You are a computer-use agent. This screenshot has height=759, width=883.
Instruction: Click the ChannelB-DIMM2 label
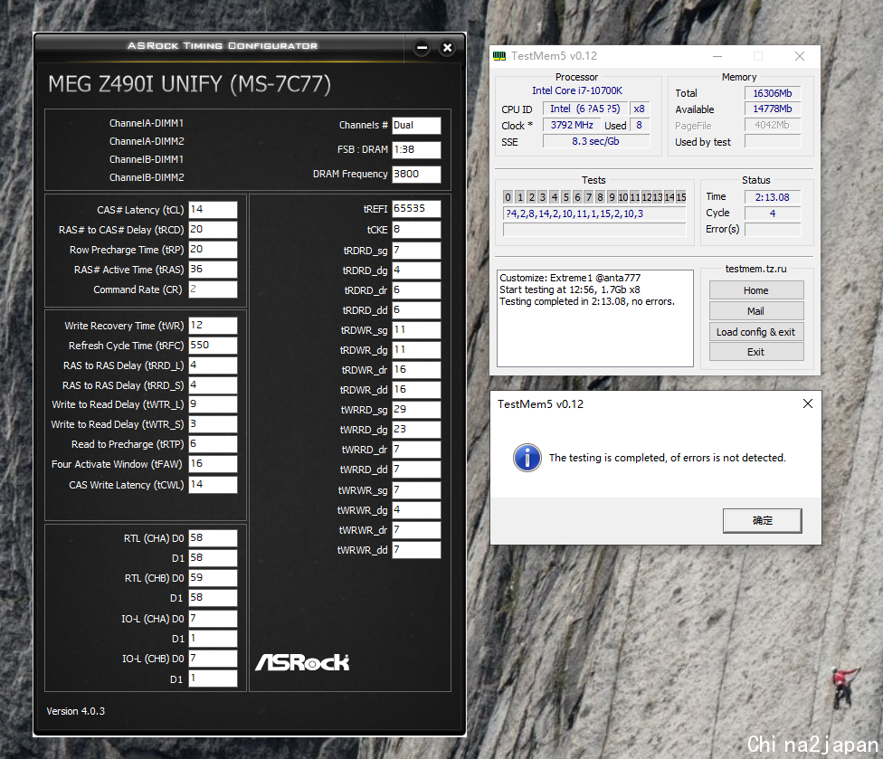147,177
